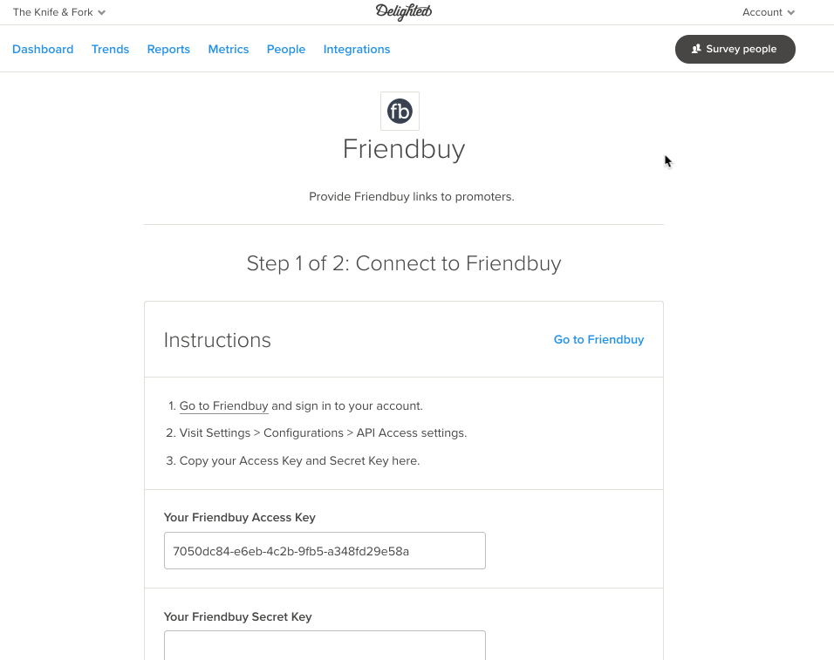
Task: Click the chevron arrow beside Account
Action: pos(791,13)
